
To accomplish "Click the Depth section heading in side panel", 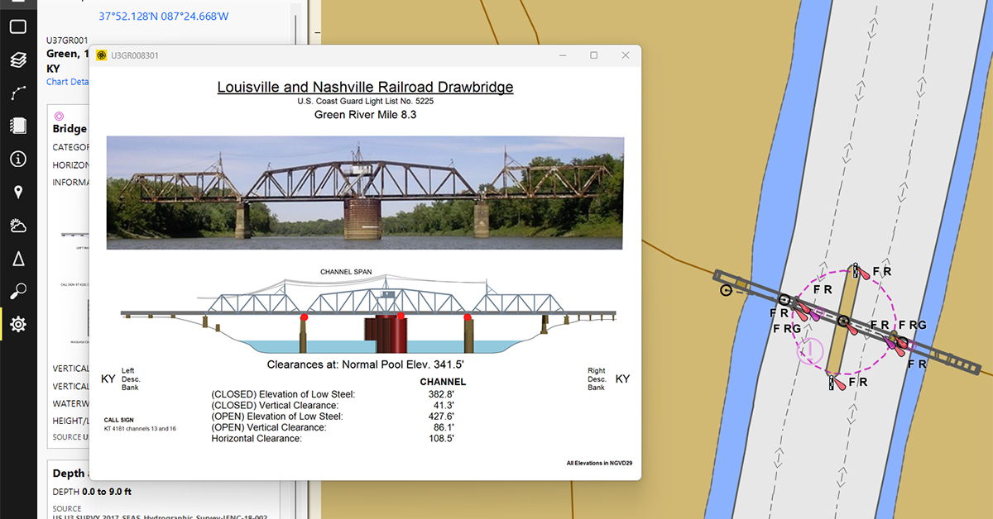I will click(x=69, y=473).
